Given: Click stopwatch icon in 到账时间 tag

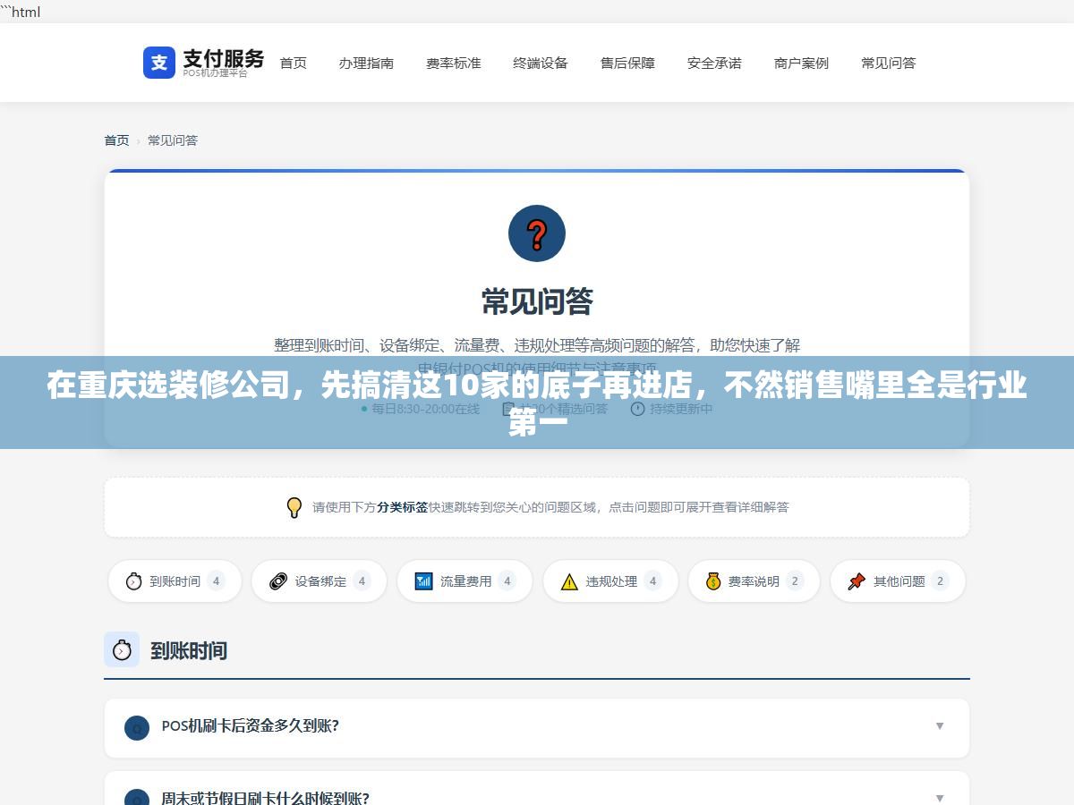Looking at the screenshot, I should point(134,581).
